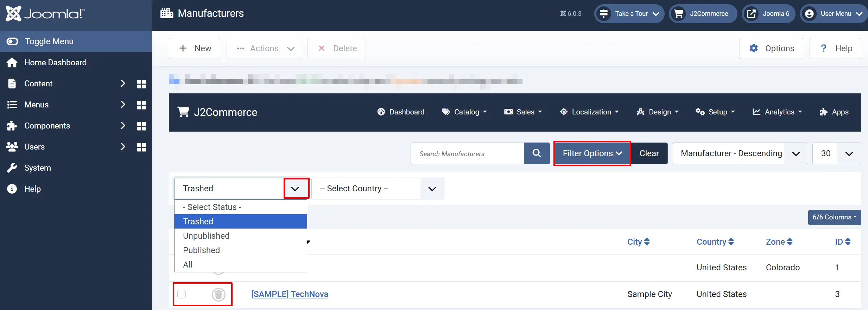Viewport: 868px width, 310px height.
Task: Click the Zone column sort icon
Action: pyautogui.click(x=790, y=242)
